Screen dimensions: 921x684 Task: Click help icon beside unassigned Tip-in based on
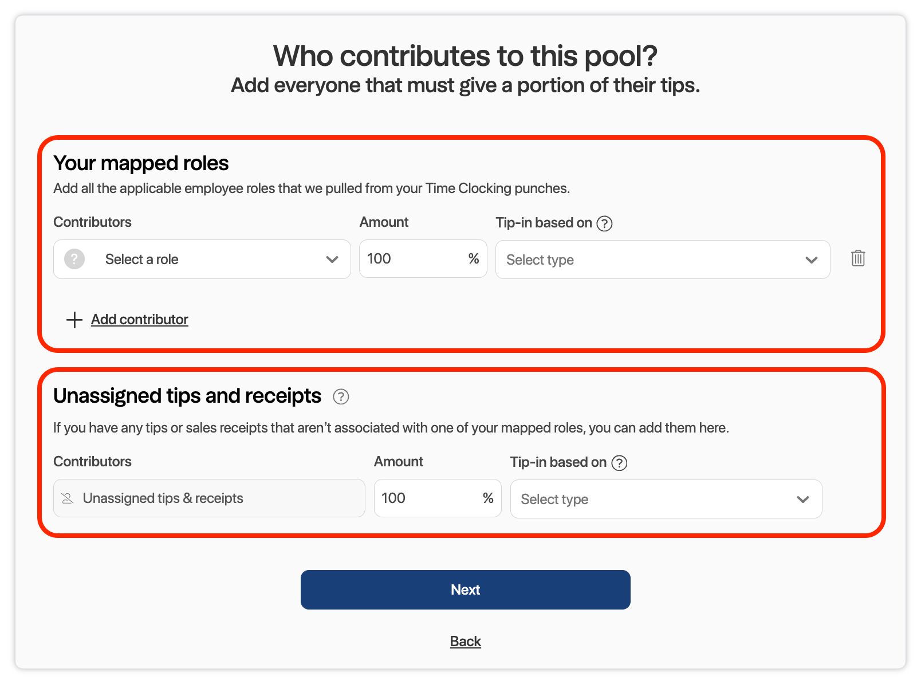(619, 463)
